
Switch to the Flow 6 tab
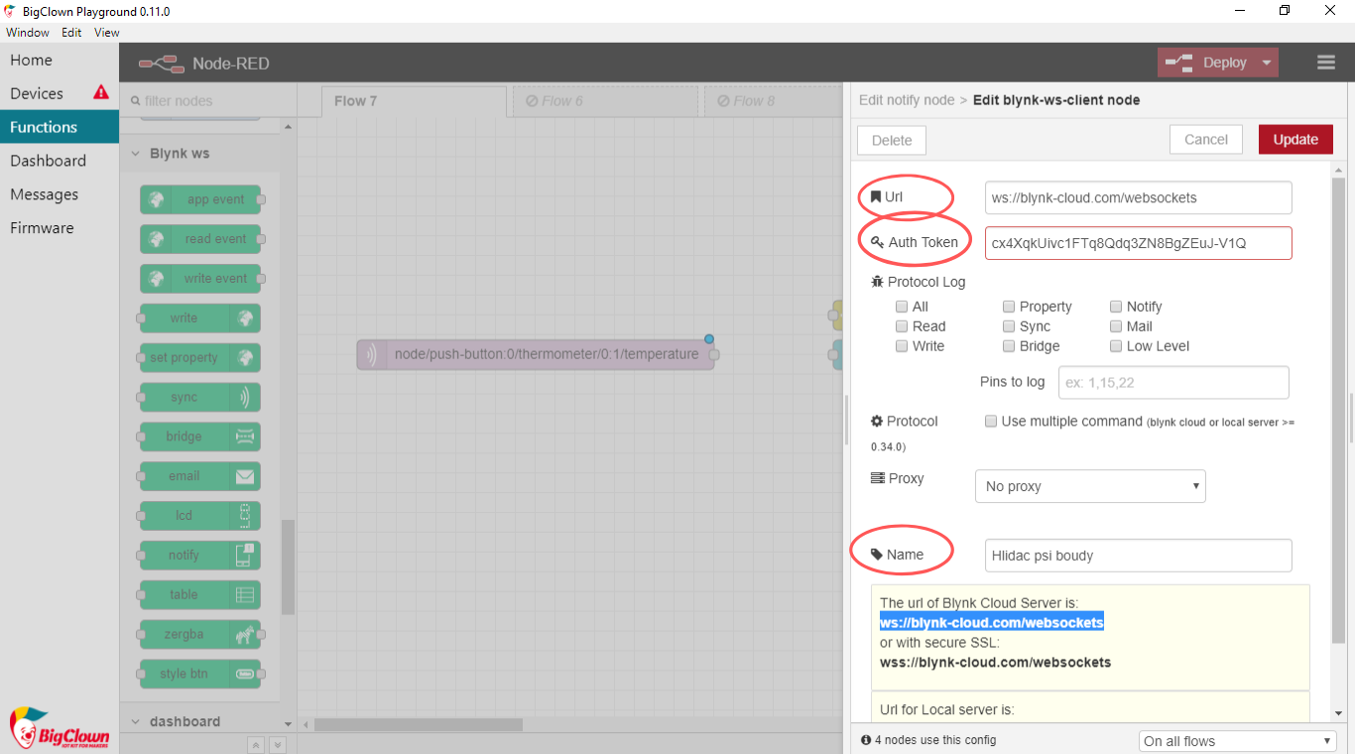(x=606, y=101)
